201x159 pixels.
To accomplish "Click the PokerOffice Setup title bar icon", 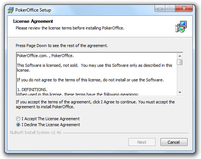I will (10, 10).
